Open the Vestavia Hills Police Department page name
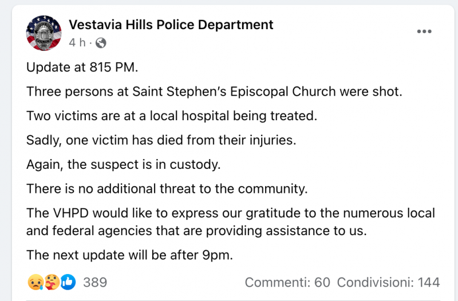Screen dimensions: 458x301 point(171,25)
